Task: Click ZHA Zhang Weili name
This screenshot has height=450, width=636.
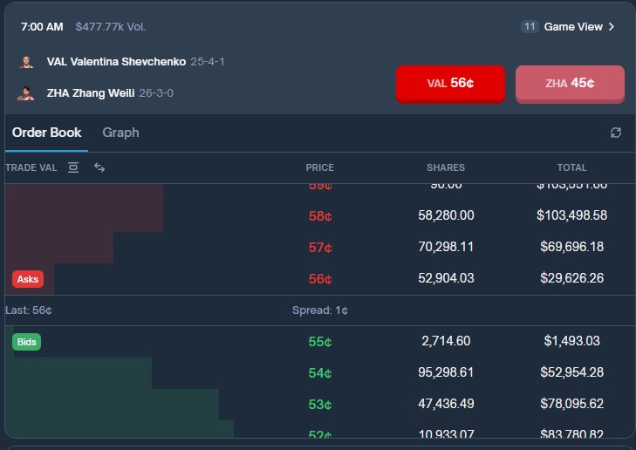Action: (x=91, y=93)
